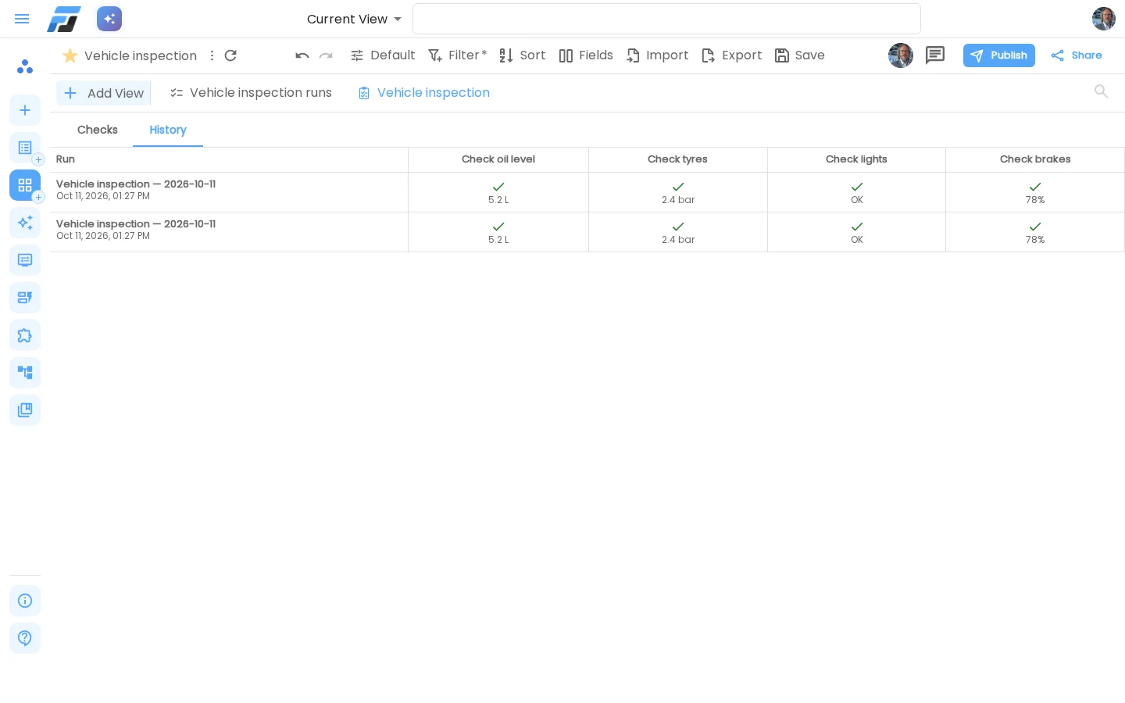Click the refresh icon
1125x703 pixels.
click(x=230, y=55)
